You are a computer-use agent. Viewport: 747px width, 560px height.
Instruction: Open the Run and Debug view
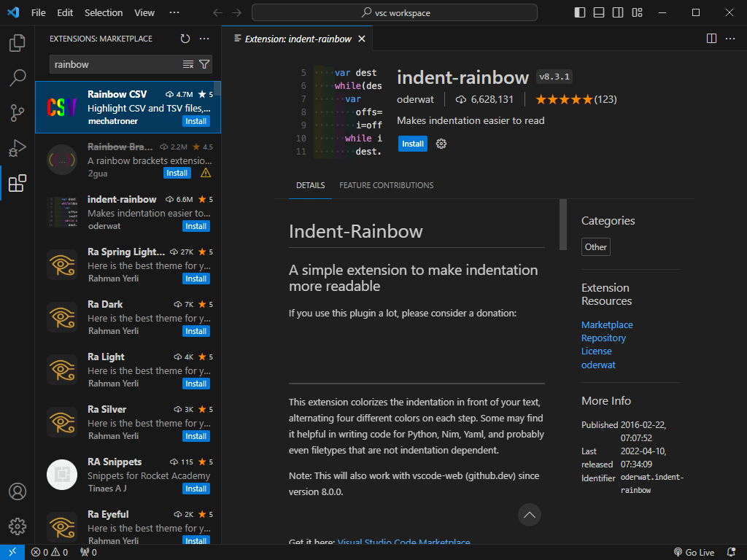click(x=18, y=148)
